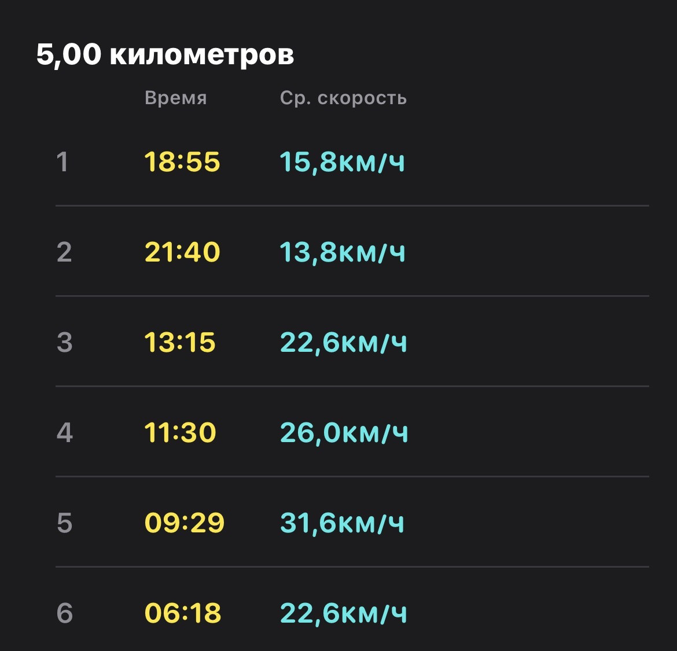
Task: Select split 6 time 06:18
Action: pyautogui.click(x=183, y=613)
